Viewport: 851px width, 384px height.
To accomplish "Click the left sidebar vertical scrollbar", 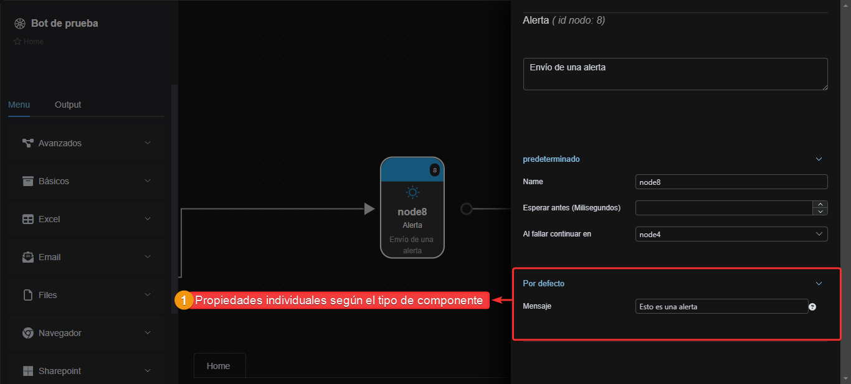I will (174, 199).
